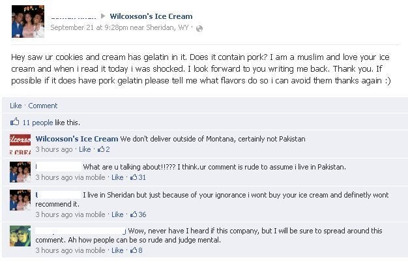Click the arrow icon before Wilcoxson's Ice Cream
The height and width of the screenshot is (264, 408).
(x=103, y=16)
